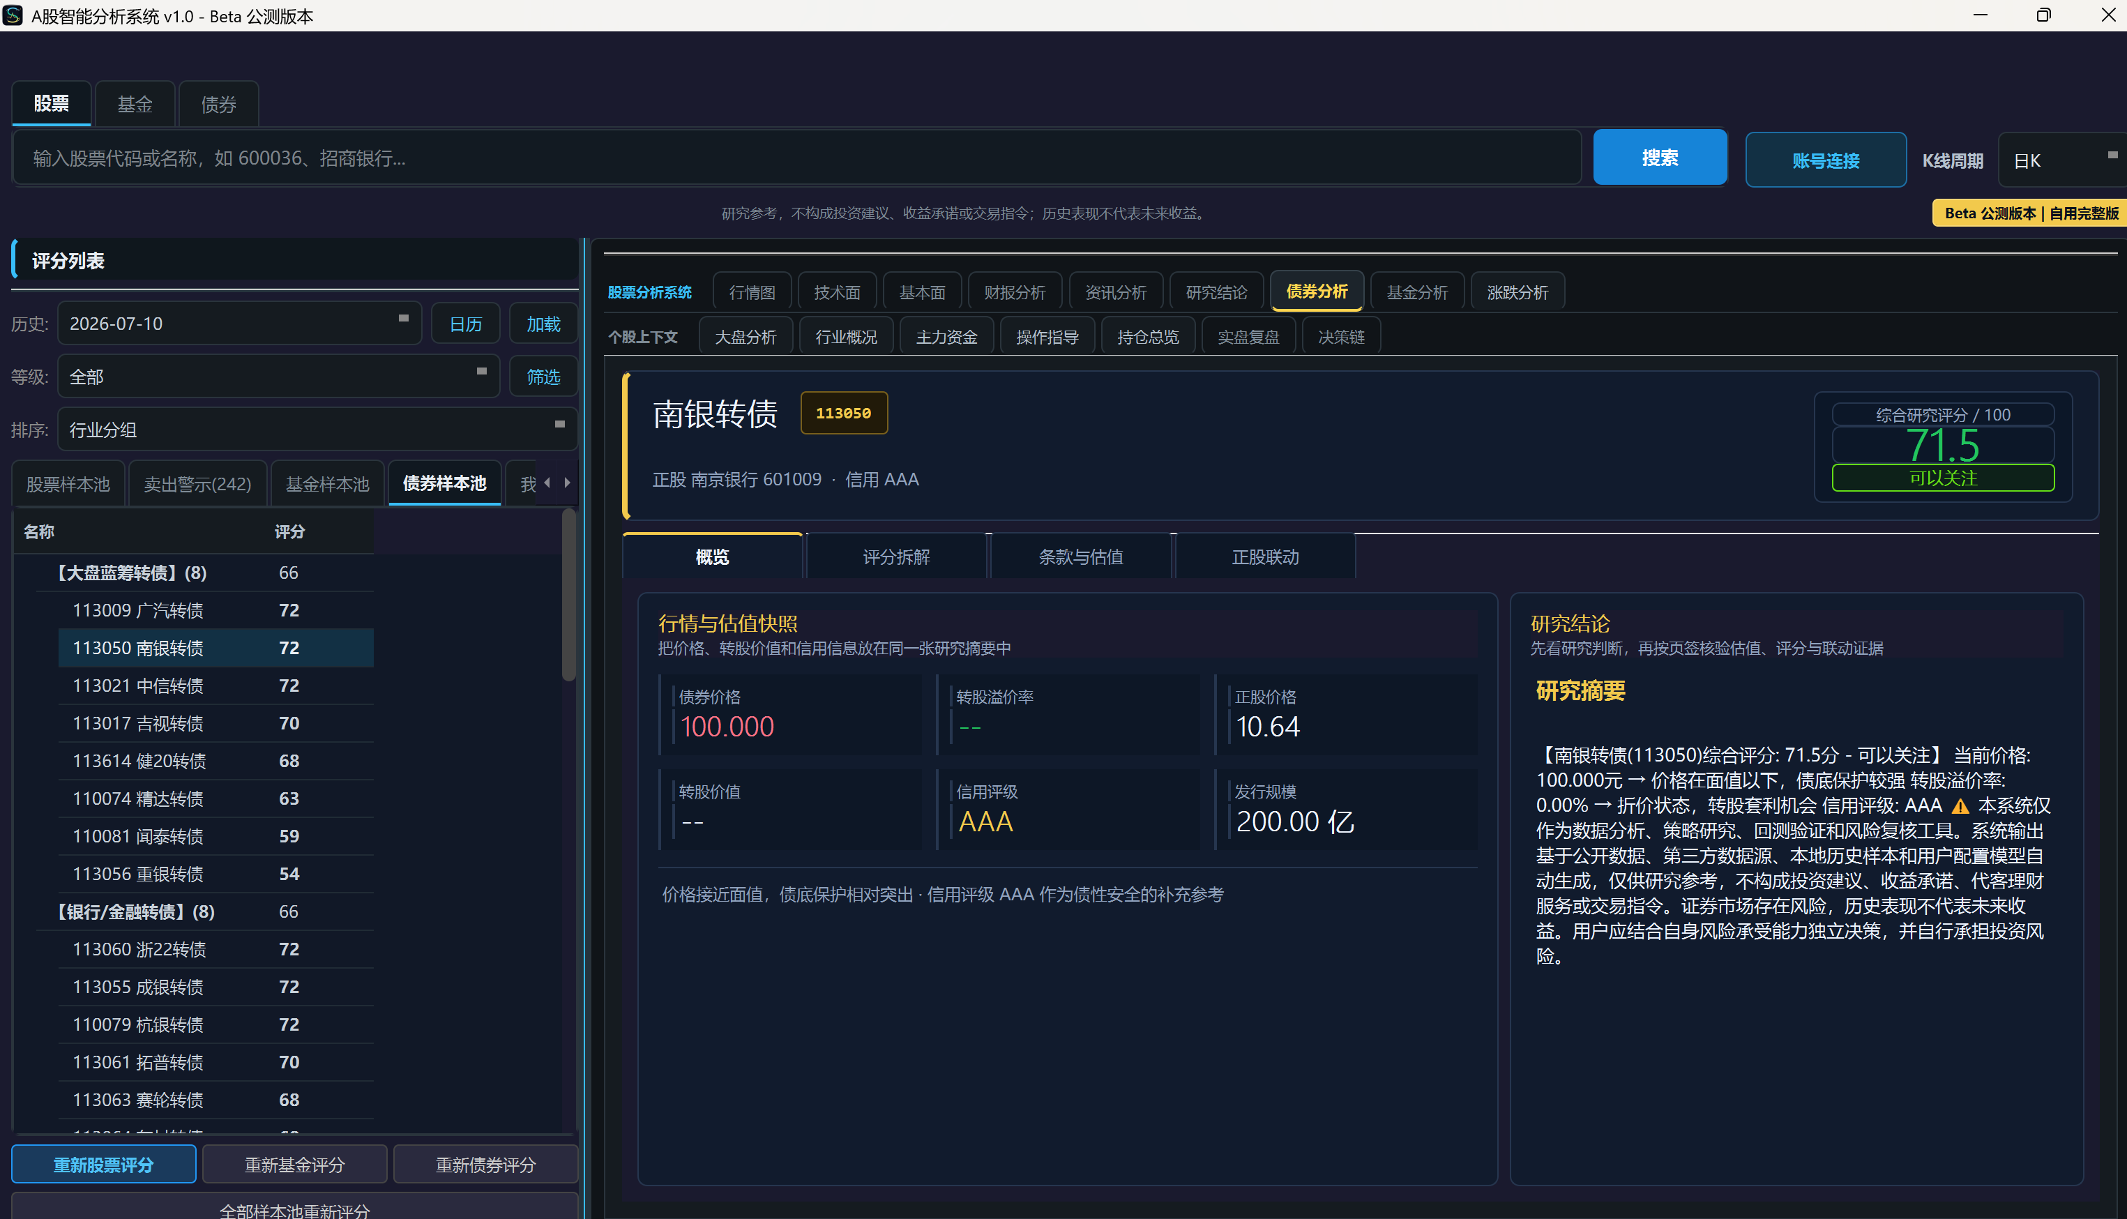The image size is (2127, 1219).
Task: Click the 重新基金评分 button
Action: 295,1165
